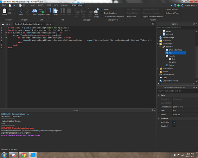Click the Filter workspace search field
This screenshot has width=198, height=158.
pos(177,27)
